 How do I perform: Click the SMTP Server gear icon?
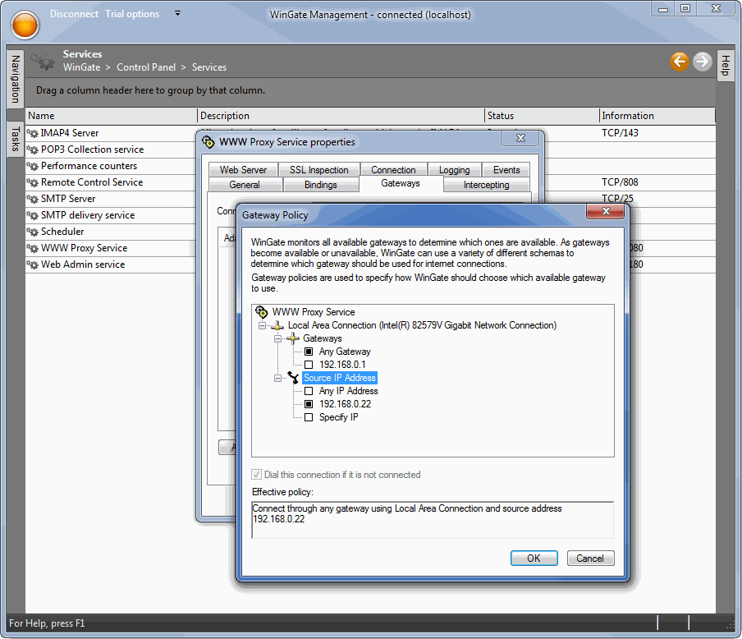pyautogui.click(x=32, y=199)
